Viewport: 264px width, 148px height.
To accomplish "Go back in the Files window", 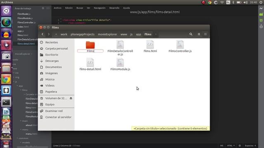I will [x=42, y=34].
